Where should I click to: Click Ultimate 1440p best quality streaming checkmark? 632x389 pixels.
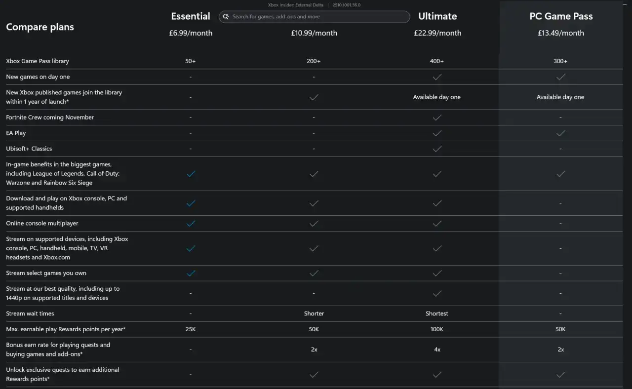tap(437, 293)
